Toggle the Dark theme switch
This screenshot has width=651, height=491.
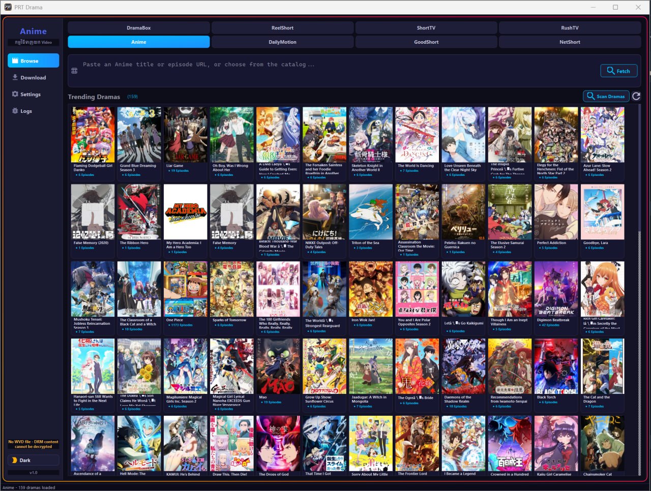click(34, 460)
